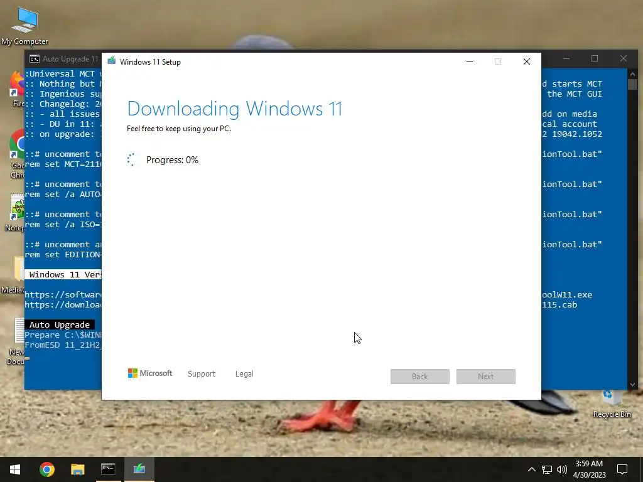The image size is (643, 482).
Task: Click the Auto Upgrade console title icon
Action: pyautogui.click(x=35, y=58)
